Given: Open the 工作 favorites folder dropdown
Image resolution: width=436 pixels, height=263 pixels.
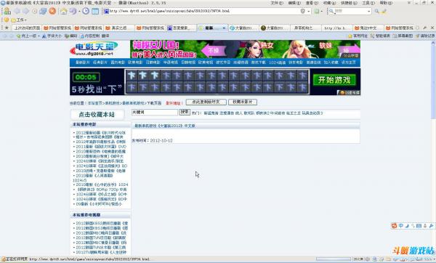Looking at the screenshot, I should coord(19,20).
